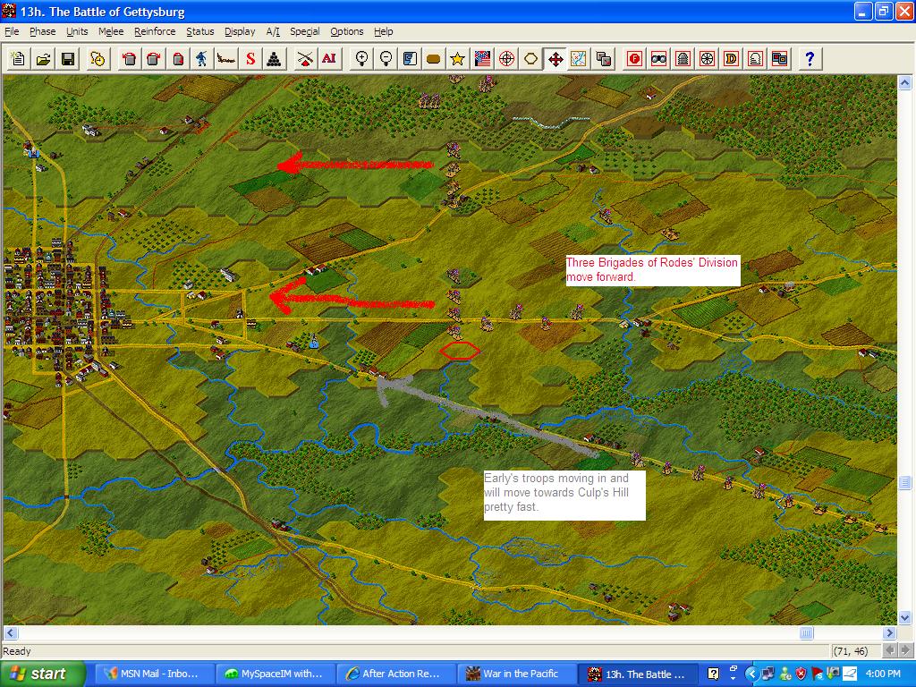Click the red AI toolbar button
This screenshot has height=687, width=916.
[329, 58]
